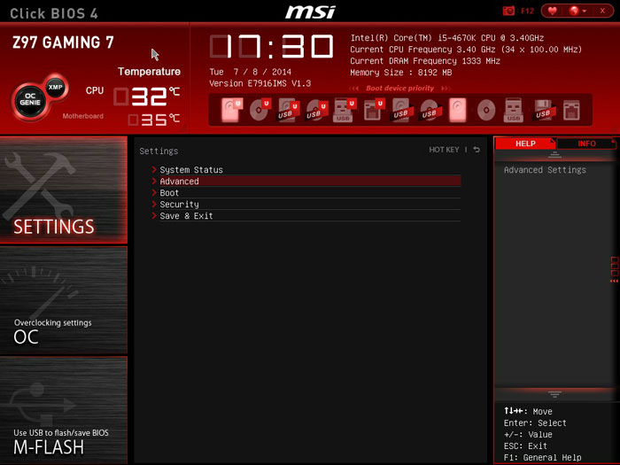The height and width of the screenshot is (465, 620).
Task: Click the CPU temperature reading 32°C
Action: click(147, 97)
